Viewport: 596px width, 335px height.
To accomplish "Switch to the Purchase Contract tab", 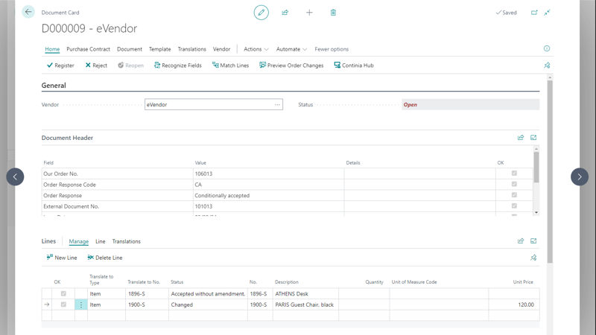I will (x=88, y=49).
